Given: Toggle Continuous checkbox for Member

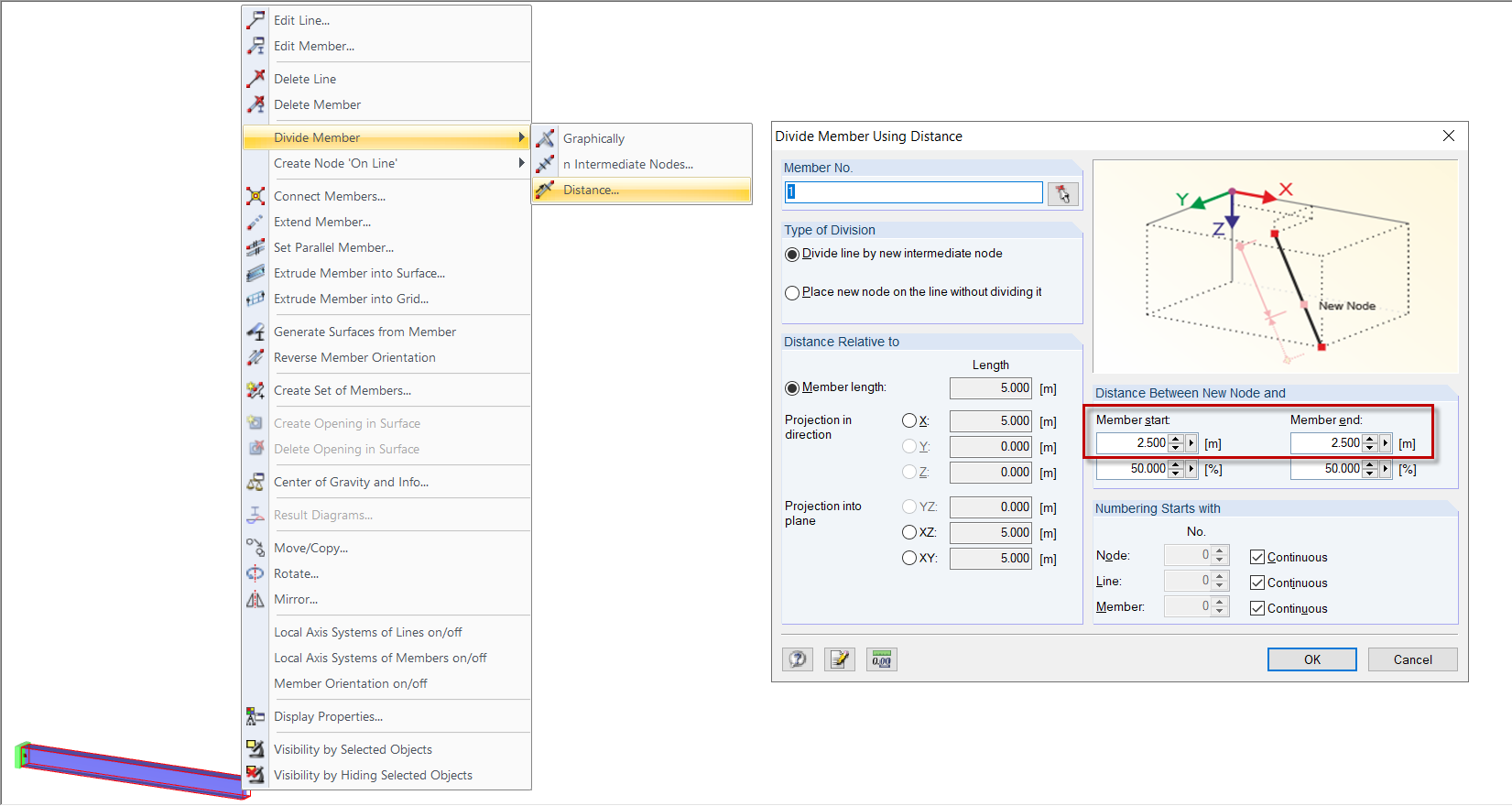Looking at the screenshot, I should pos(1257,608).
